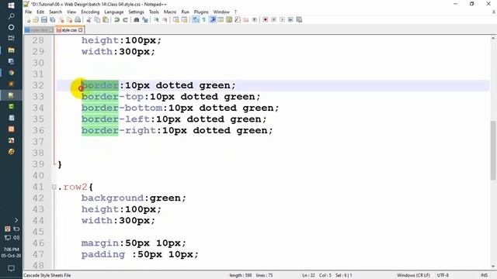Image resolution: width=497 pixels, height=279 pixels.
Task: Click the Save Recorded Macro icon
Action: [x=299, y=19]
